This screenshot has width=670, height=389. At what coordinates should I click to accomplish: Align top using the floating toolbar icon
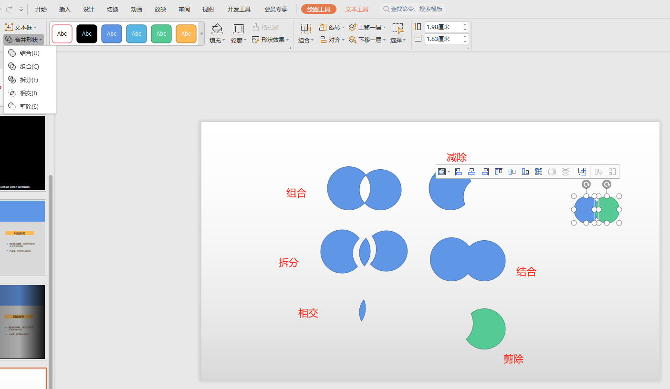coord(499,172)
